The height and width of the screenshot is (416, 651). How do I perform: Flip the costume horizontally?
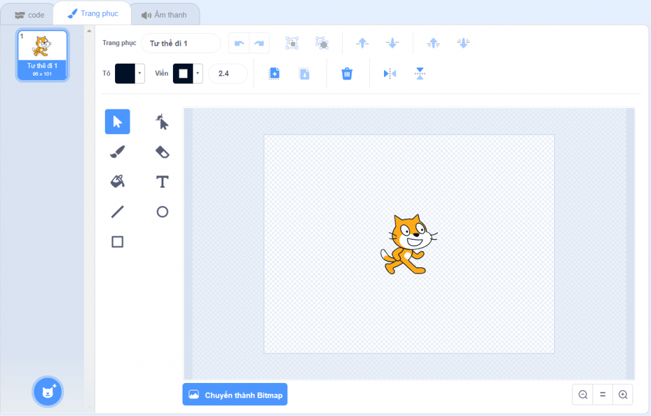coord(390,74)
